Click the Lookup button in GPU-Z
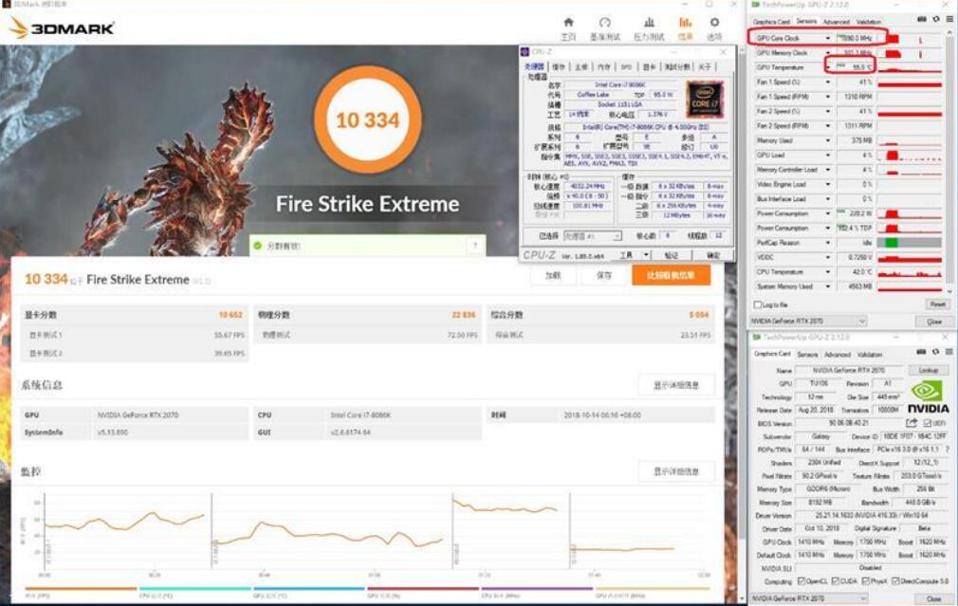 click(929, 370)
